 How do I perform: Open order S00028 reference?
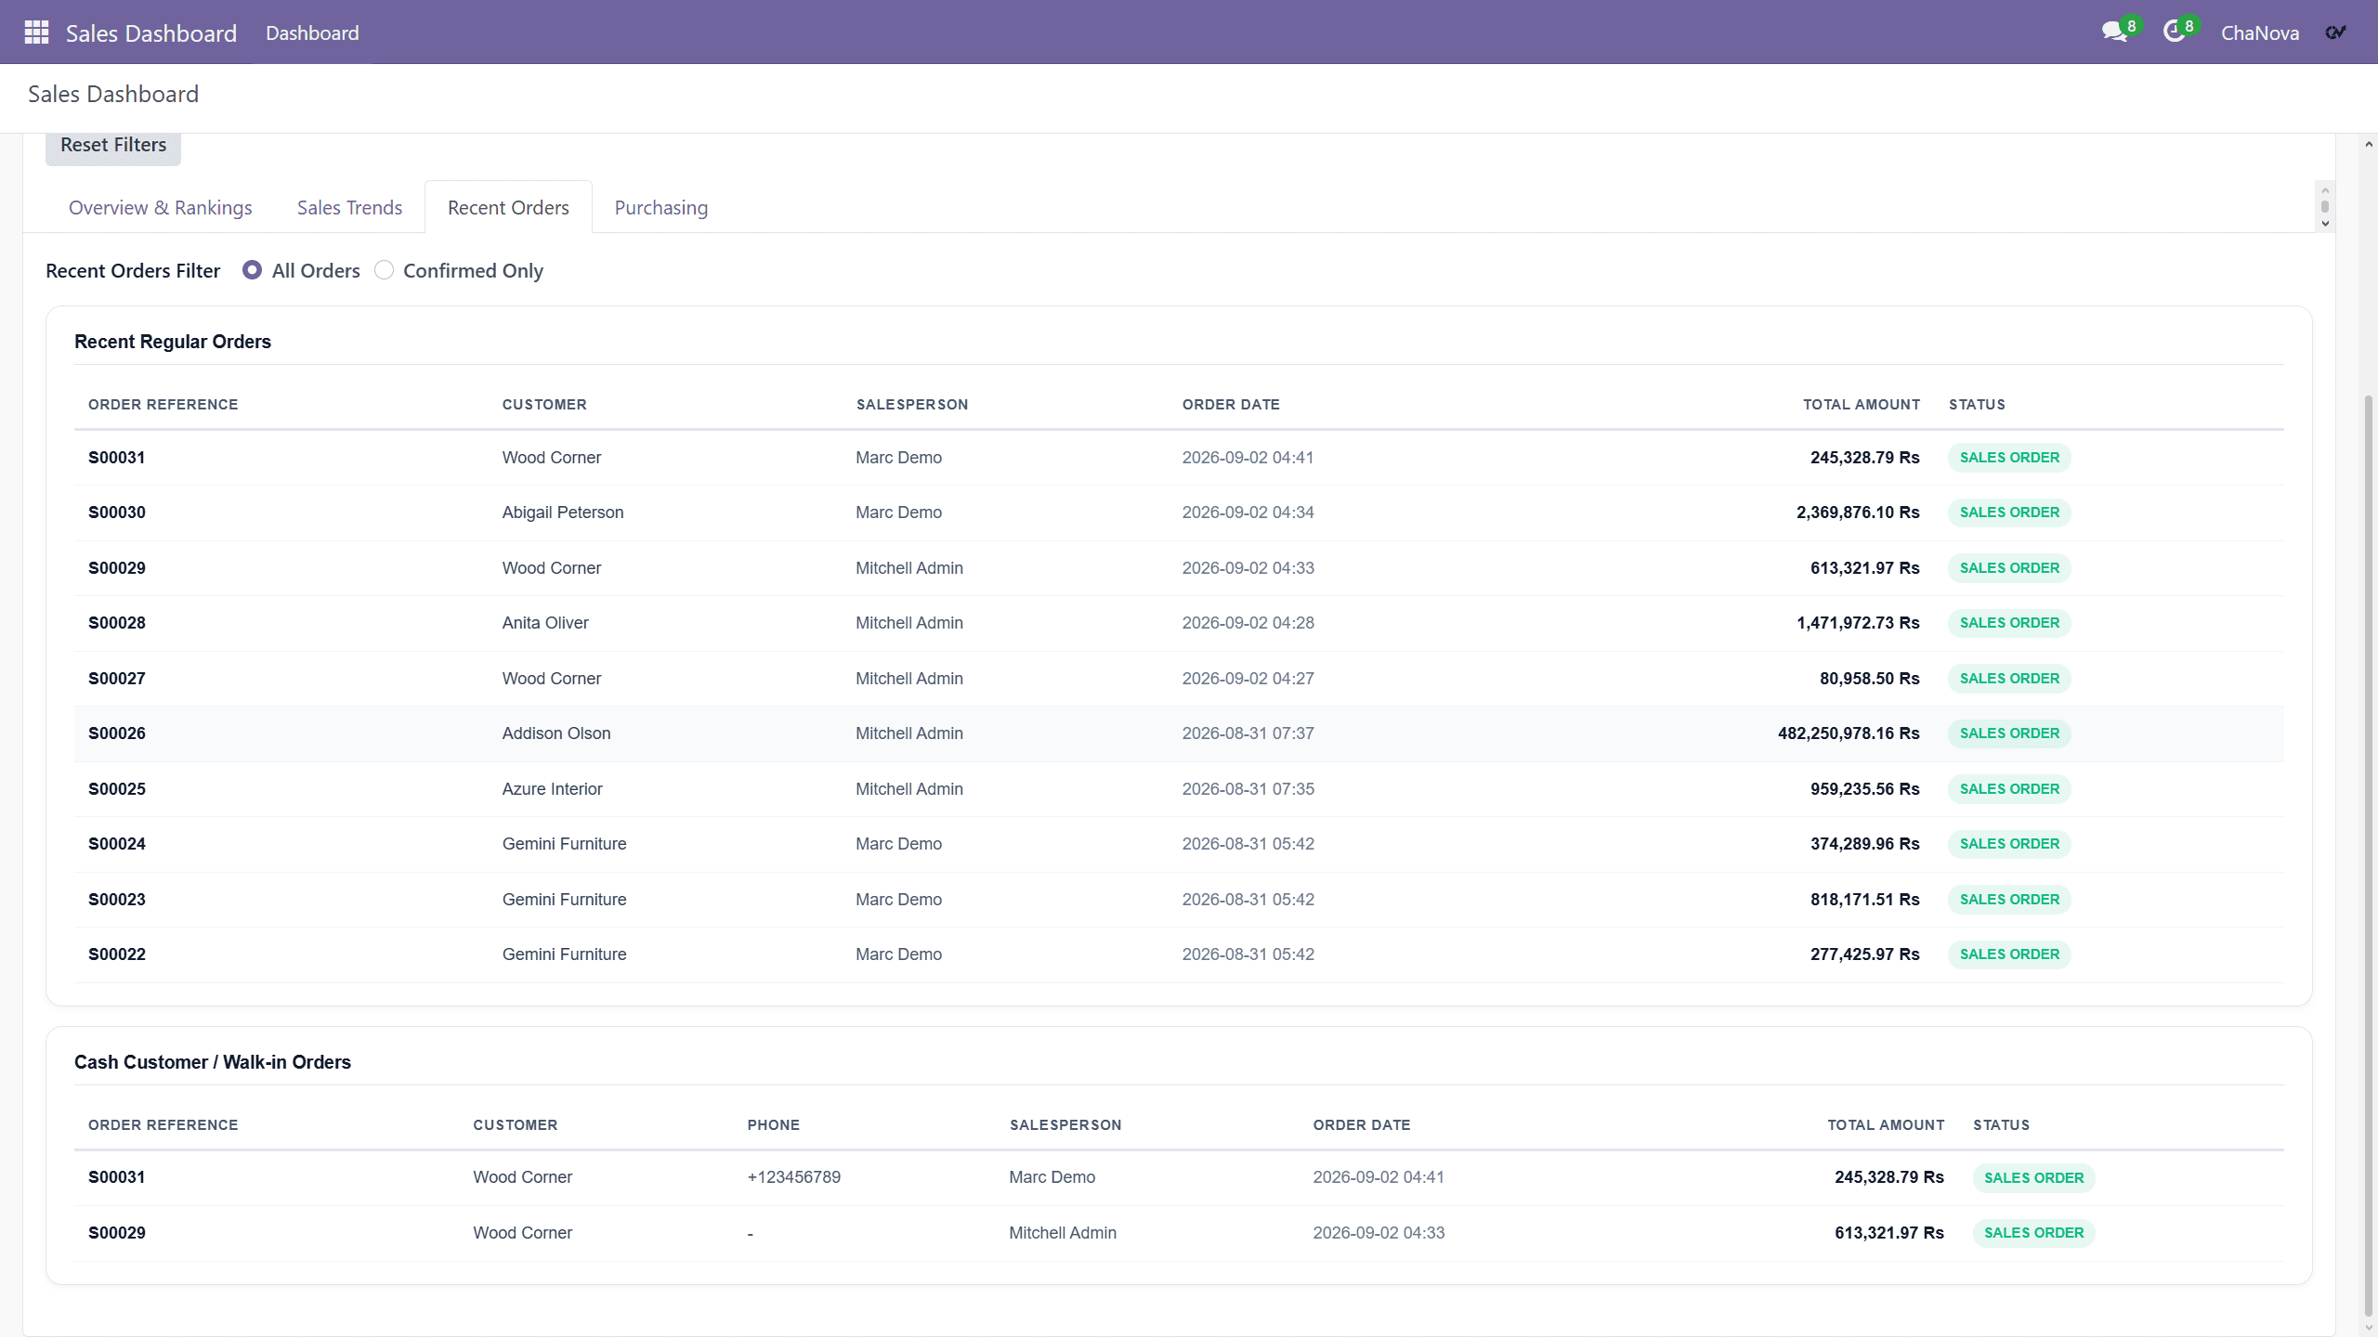coord(116,623)
